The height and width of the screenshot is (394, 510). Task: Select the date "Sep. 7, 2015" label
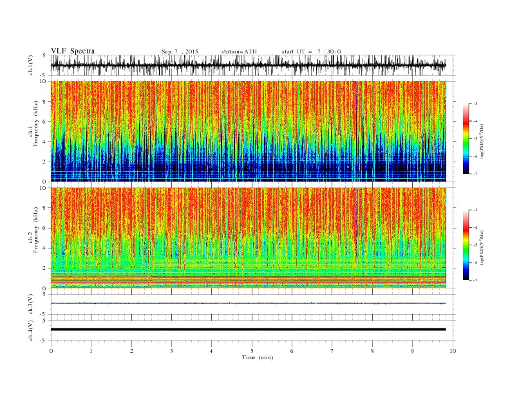click(x=180, y=52)
